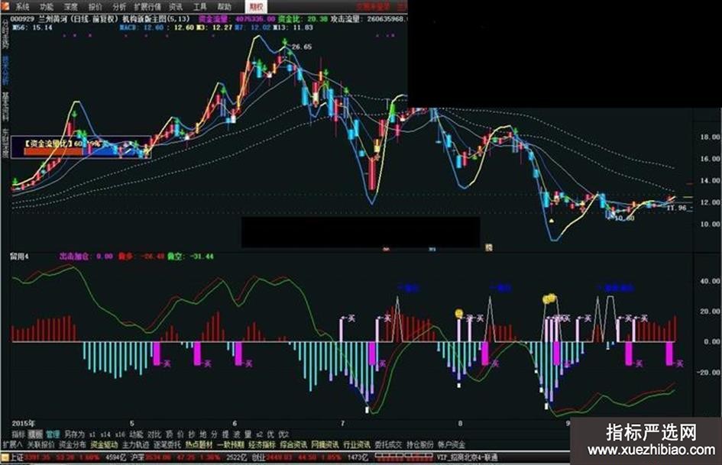This screenshot has width=722, height=465.
Task: Select the 顶 indicator shortcut
Action: coord(169,434)
